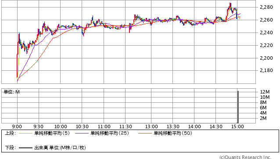Click the 10M volume axis label
The image size is (280, 159).
265,97
